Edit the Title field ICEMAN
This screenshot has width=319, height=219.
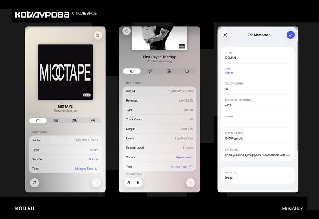click(258, 55)
